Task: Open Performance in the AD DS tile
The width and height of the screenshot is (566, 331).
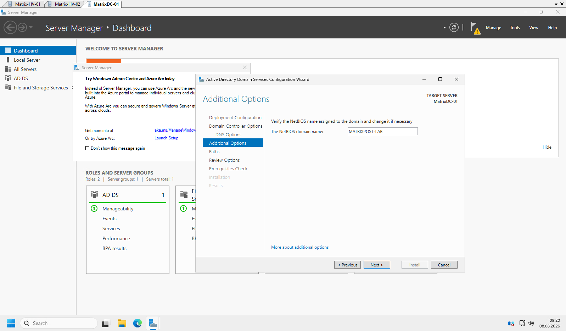Action: 116,238
